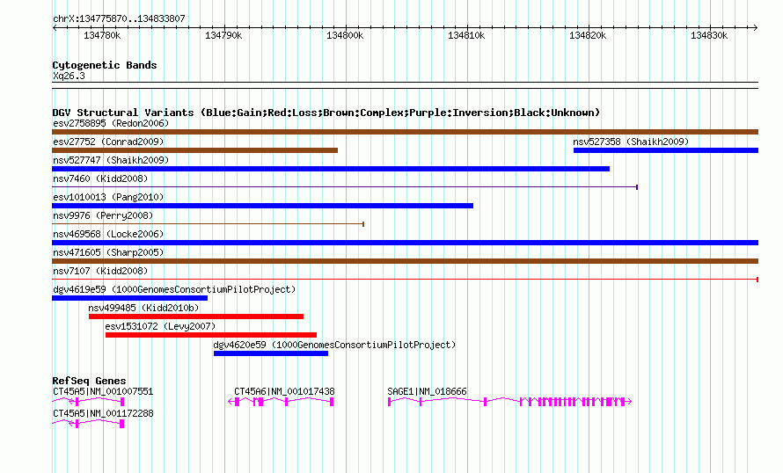Screen dimensions: 783x473
Task: Click the esv1531072 (Levy2007) red loss bar
Action: (211, 335)
